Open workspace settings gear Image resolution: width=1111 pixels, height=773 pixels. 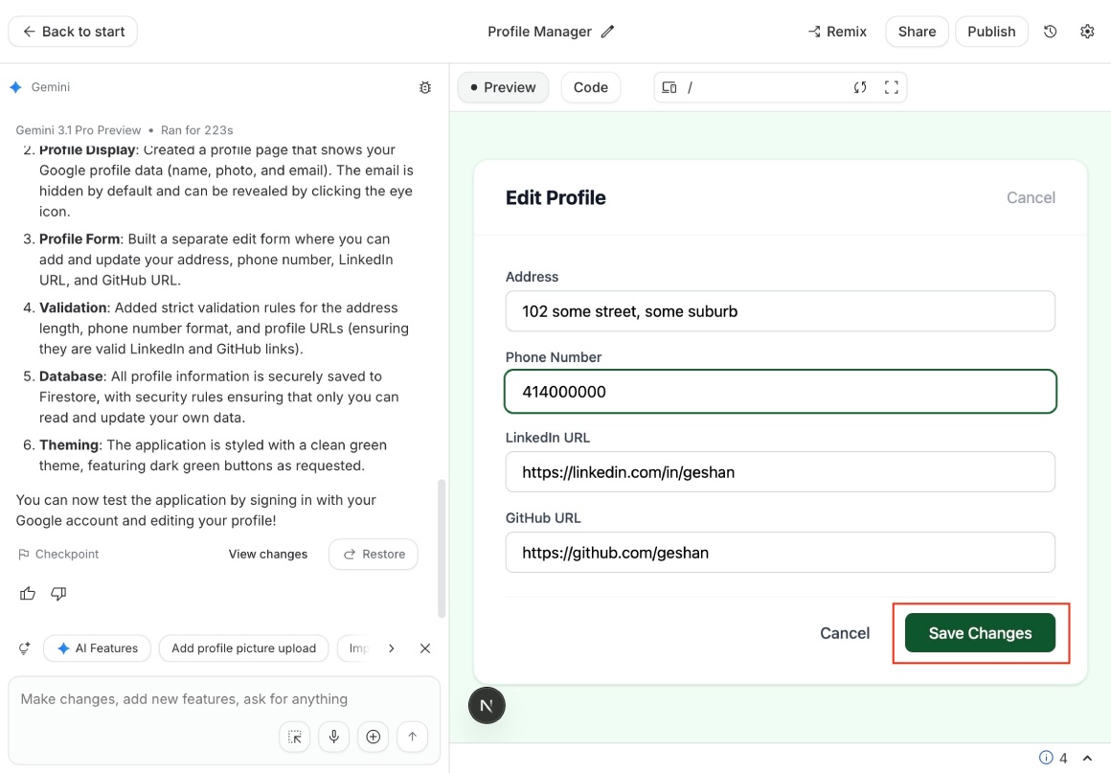click(1087, 31)
